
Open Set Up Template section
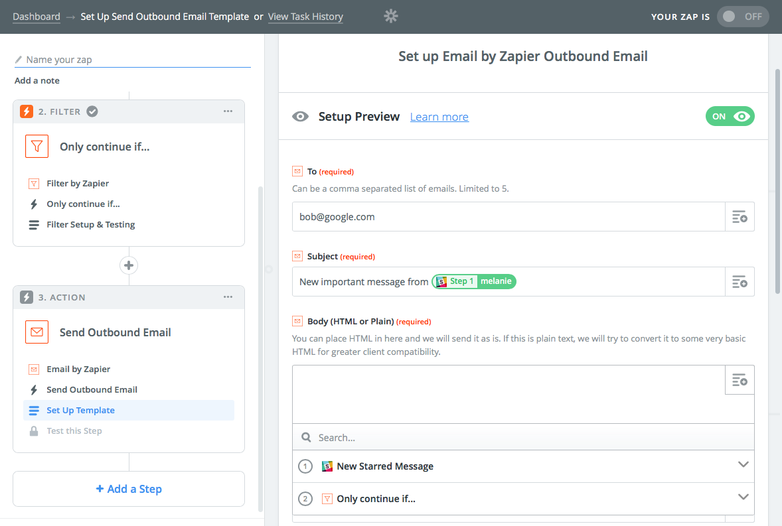(x=129, y=411)
